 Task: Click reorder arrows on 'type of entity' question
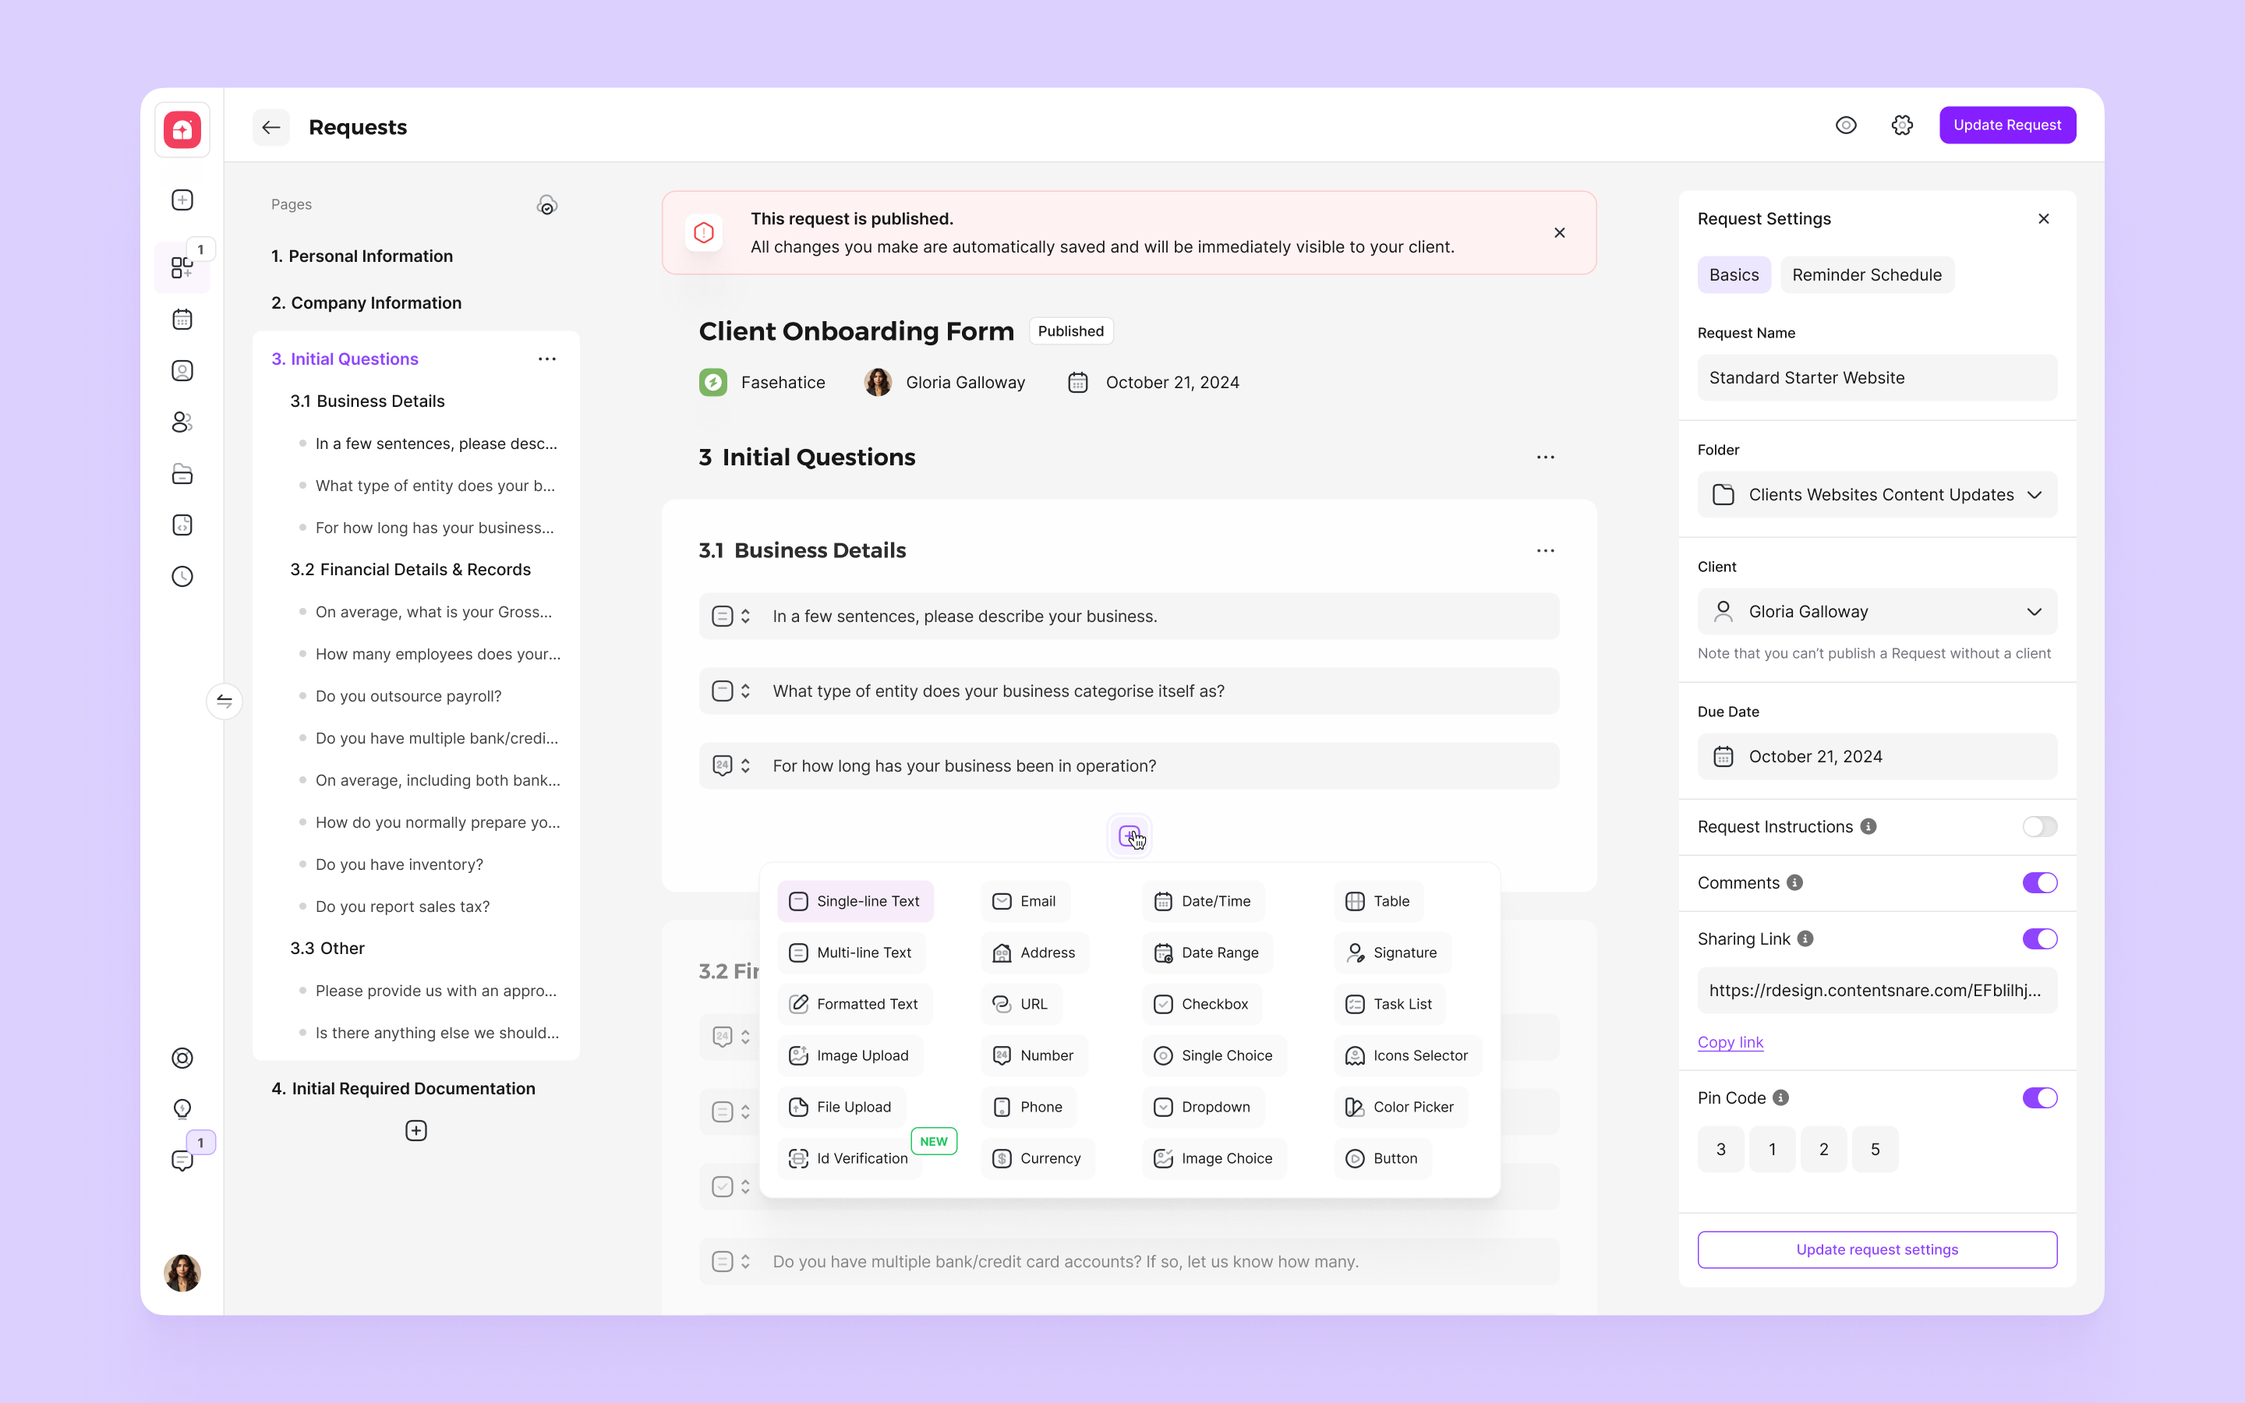745,691
